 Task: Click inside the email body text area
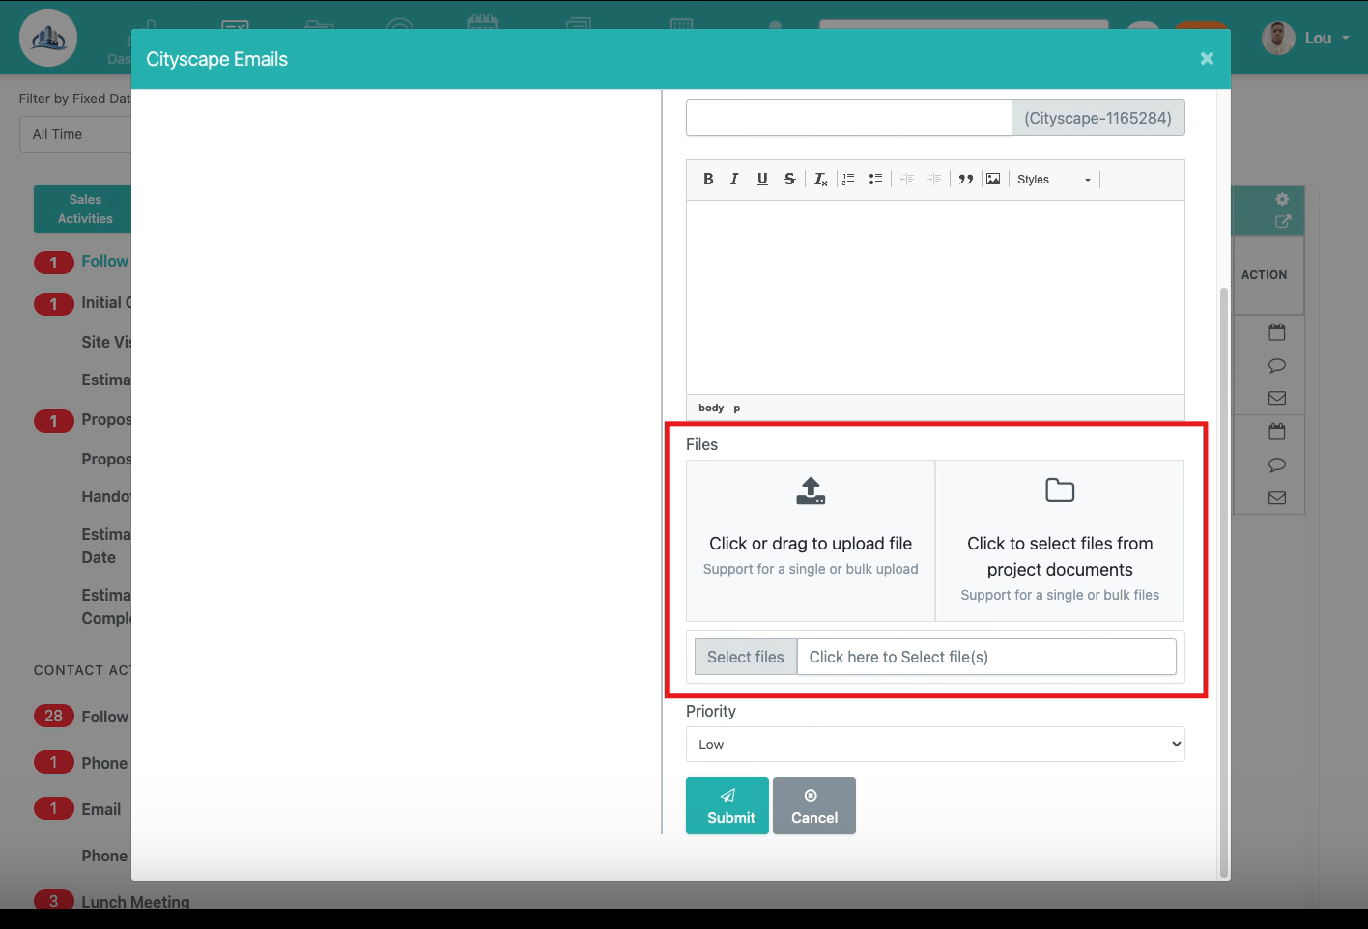934,296
